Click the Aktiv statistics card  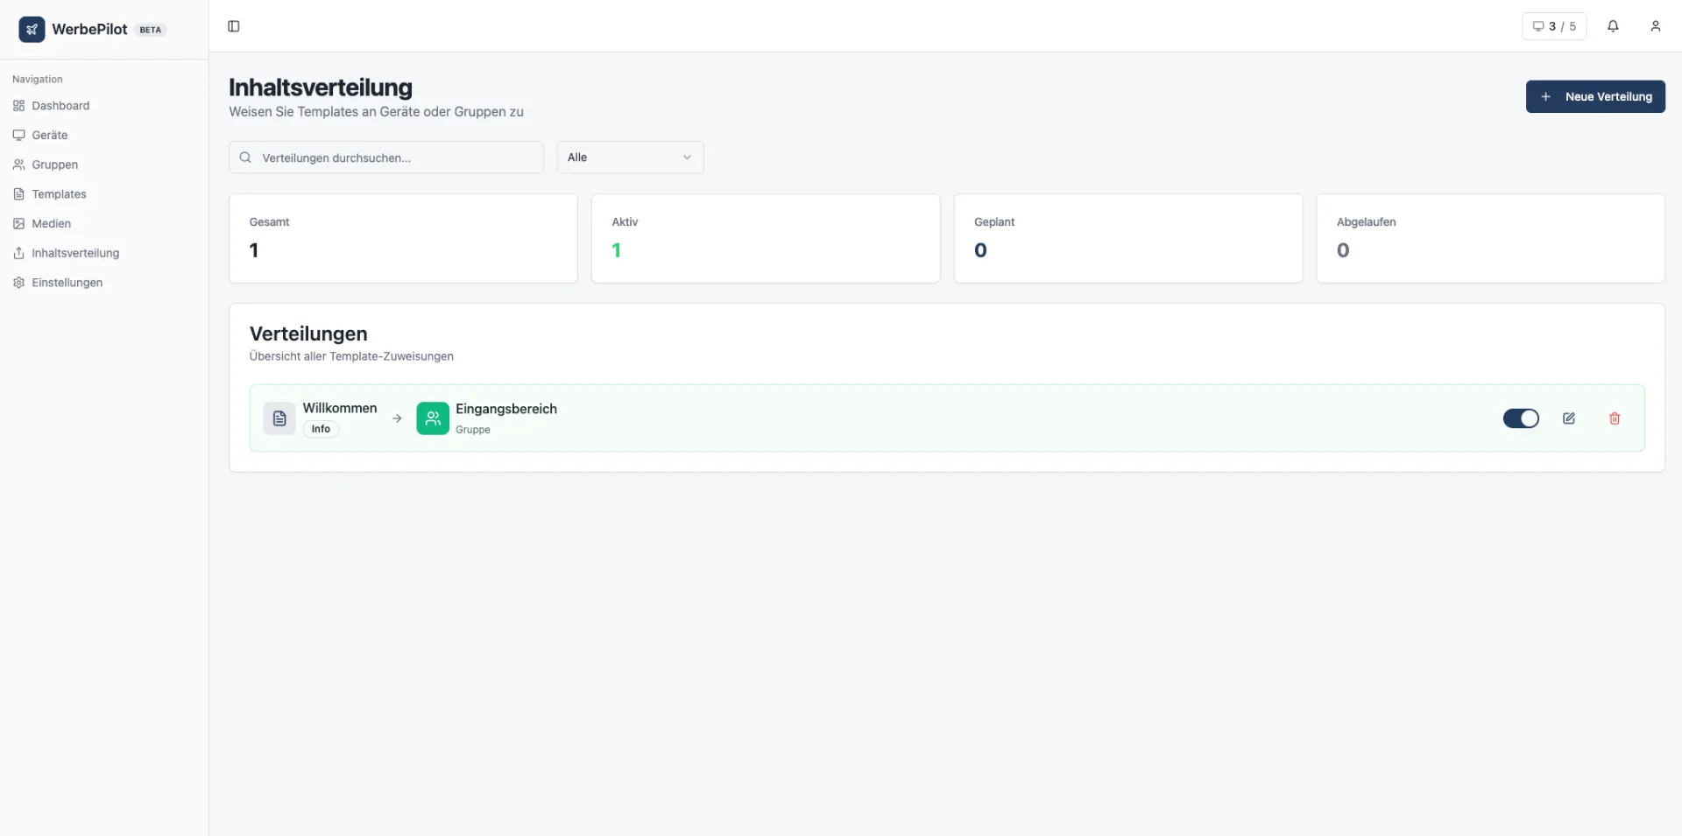(x=766, y=238)
